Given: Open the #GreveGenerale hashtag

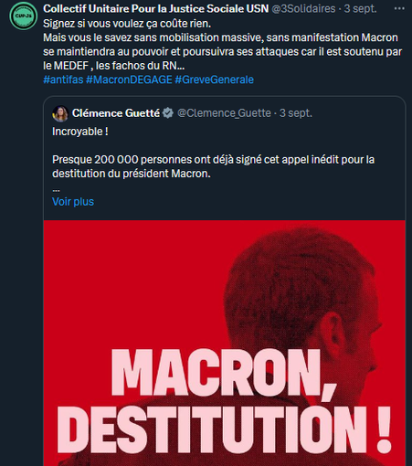Looking at the screenshot, I should coord(214,79).
